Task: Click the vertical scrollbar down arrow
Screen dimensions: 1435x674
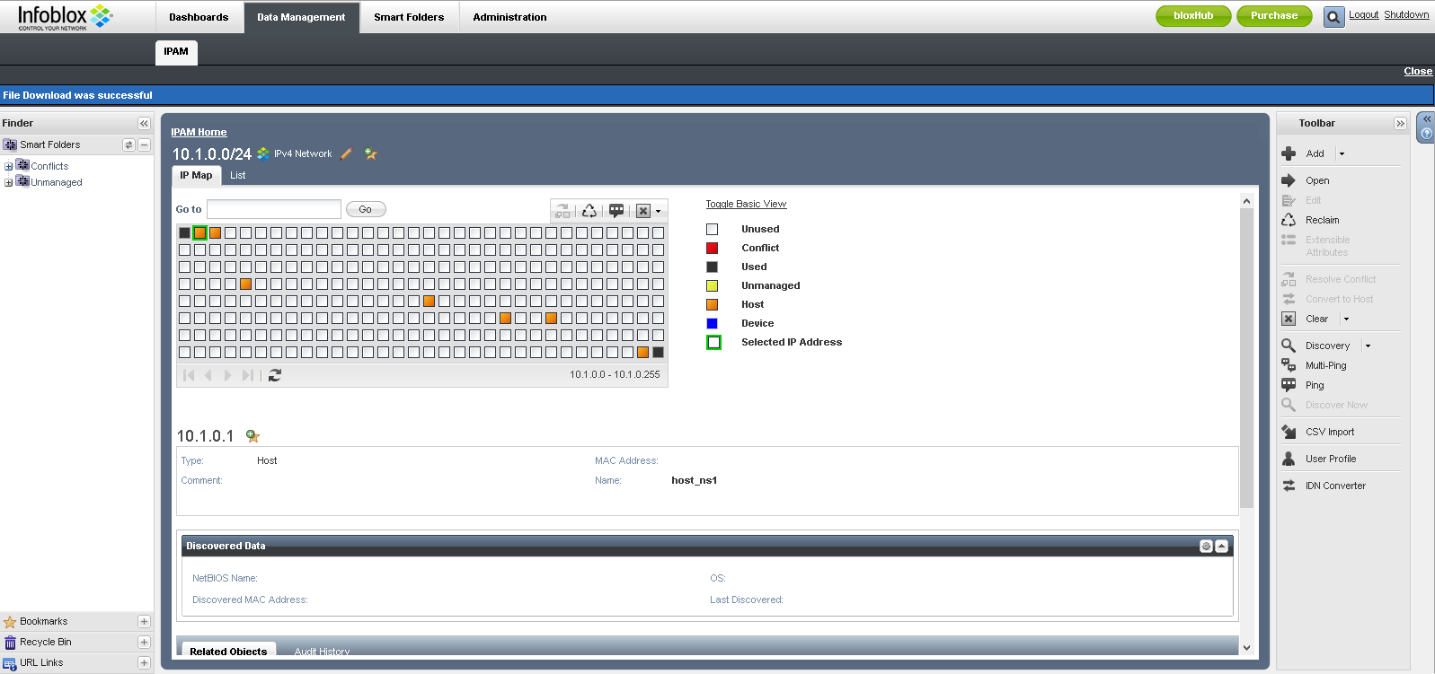Action: [x=1246, y=648]
